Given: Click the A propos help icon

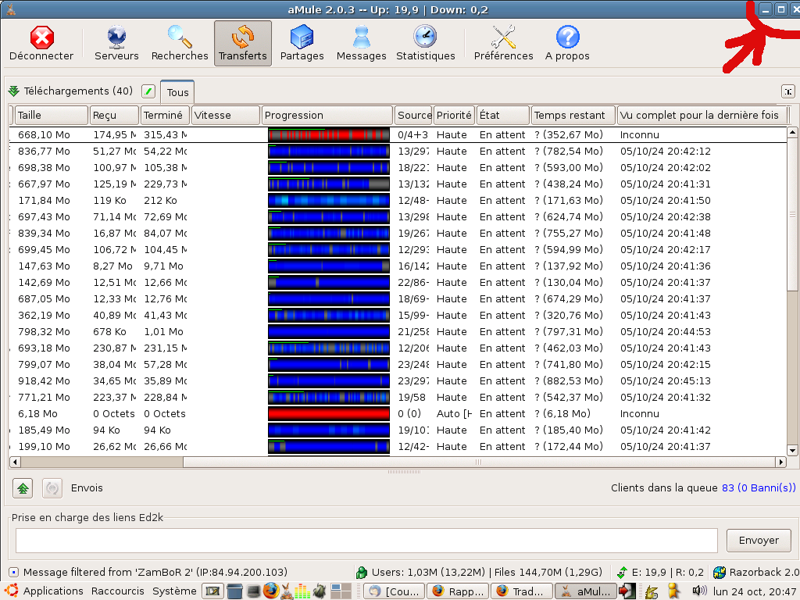Looking at the screenshot, I should (567, 43).
